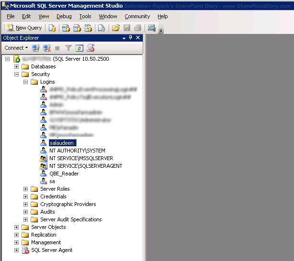This screenshot has height=261, width=294.
Task: Click Database Engine Query icon
Action: point(52,28)
